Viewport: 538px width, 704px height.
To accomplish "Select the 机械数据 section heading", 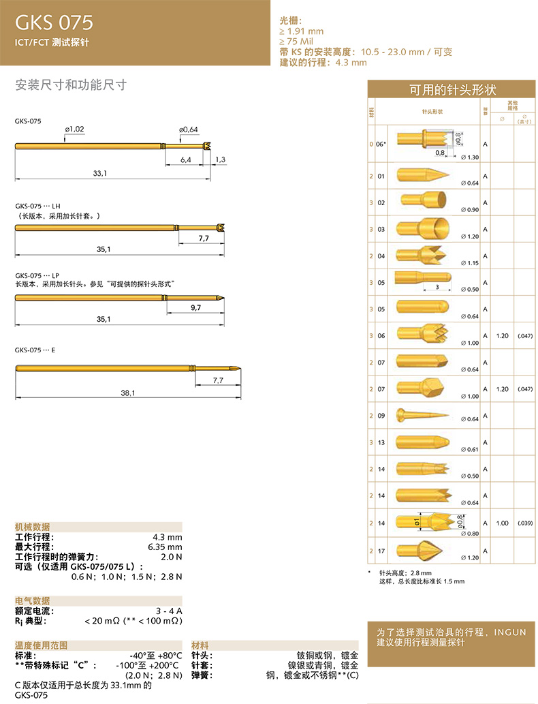I will coord(33,527).
